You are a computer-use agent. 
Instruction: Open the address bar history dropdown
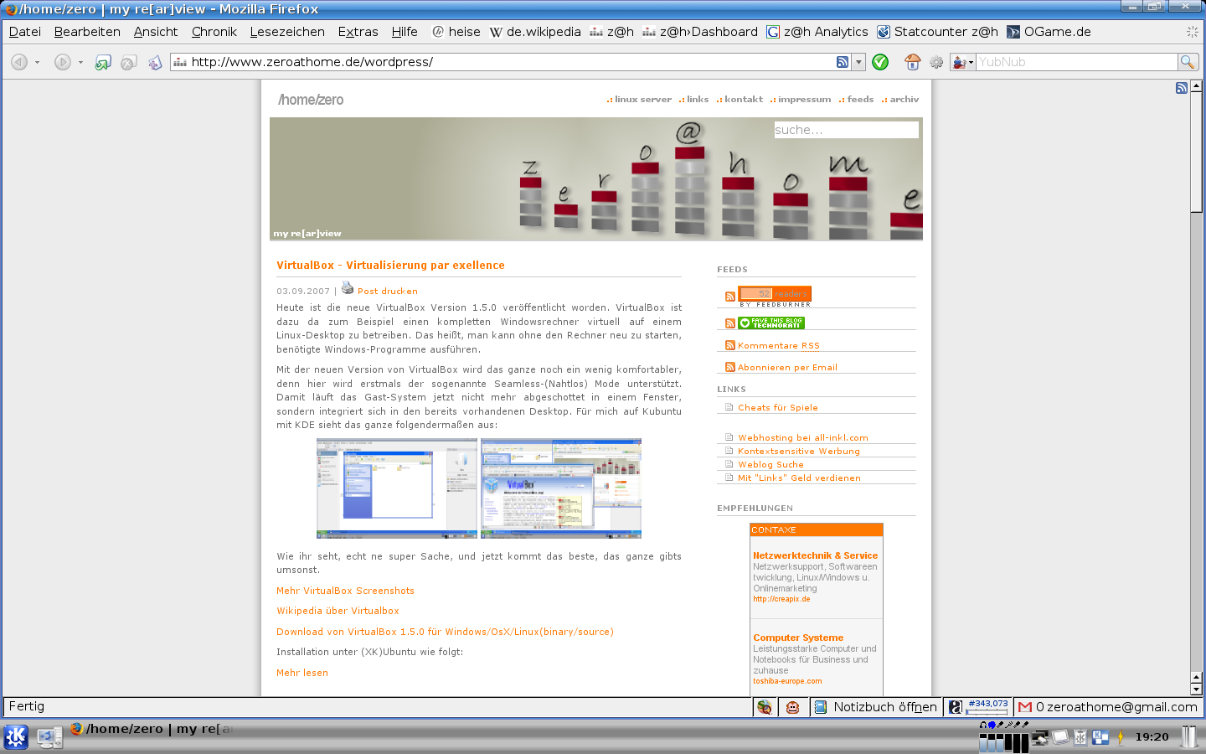pyautogui.click(x=858, y=62)
